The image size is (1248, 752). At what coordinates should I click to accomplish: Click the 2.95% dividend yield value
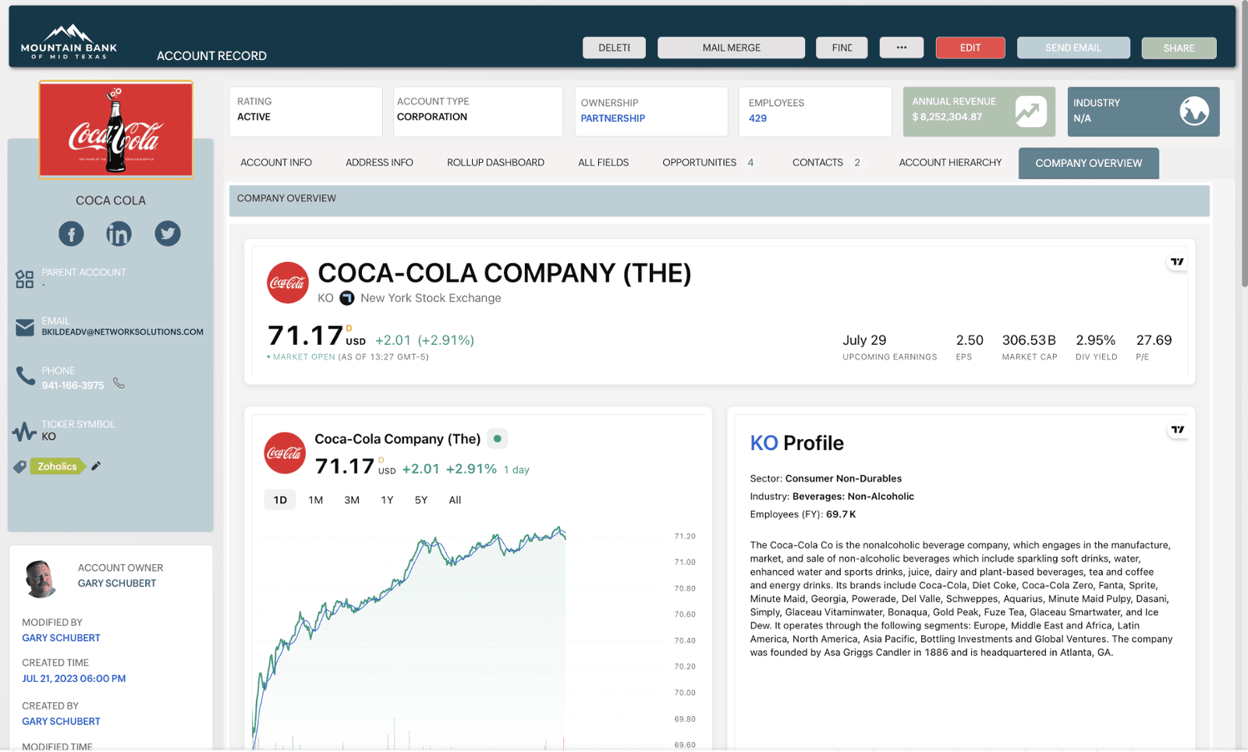point(1096,340)
